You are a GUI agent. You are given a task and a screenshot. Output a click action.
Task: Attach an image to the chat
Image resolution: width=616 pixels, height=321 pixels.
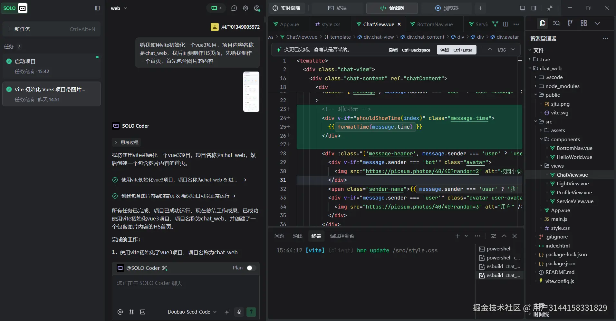click(x=143, y=312)
